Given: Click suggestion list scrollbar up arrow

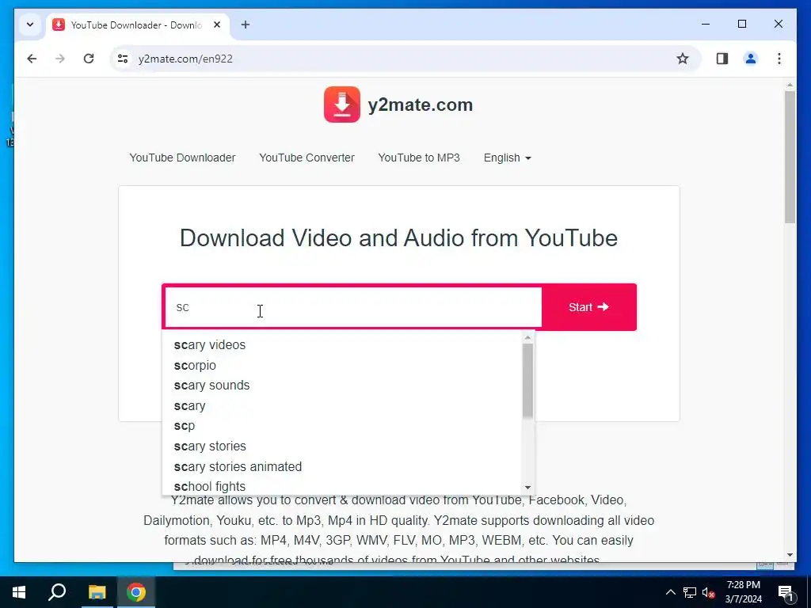Looking at the screenshot, I should coord(527,338).
